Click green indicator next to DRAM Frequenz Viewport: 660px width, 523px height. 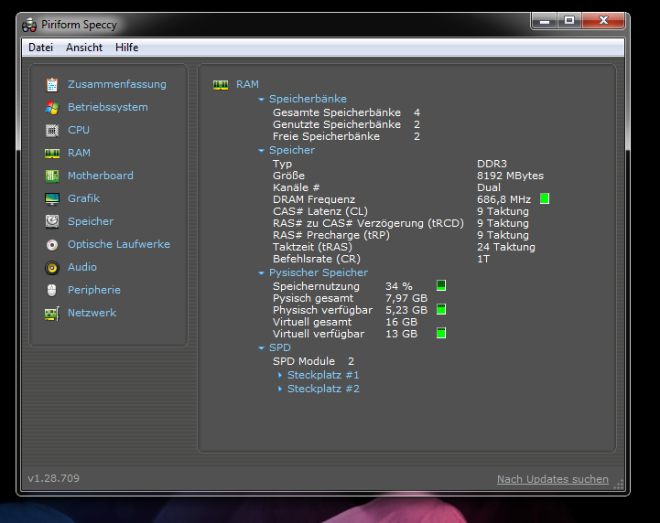click(545, 198)
